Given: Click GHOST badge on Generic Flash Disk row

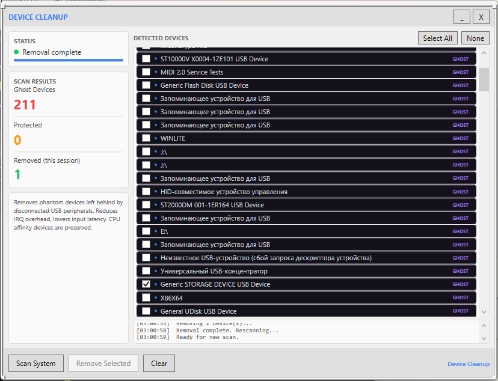Looking at the screenshot, I should (x=460, y=85).
